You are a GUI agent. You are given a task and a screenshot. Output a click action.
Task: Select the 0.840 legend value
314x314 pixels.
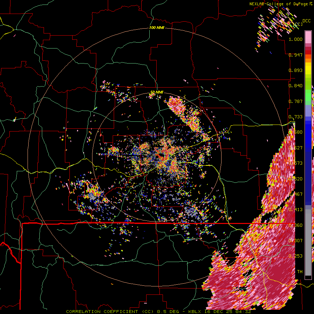coord(296,86)
